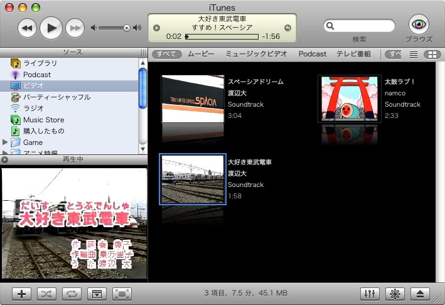Image resolution: width=445 pixels, height=305 pixels.
Task: Click the 太鼓ラブ！ title text
Action: [400, 82]
